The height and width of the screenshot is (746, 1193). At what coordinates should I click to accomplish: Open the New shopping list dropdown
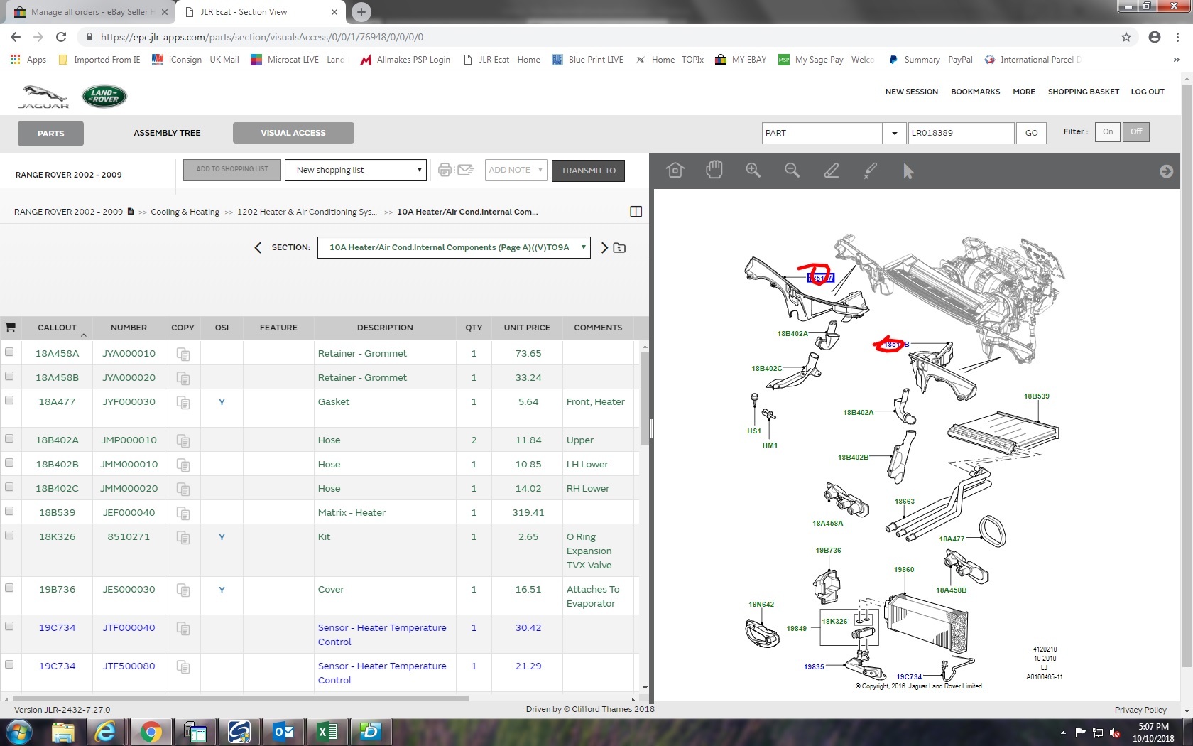(356, 170)
